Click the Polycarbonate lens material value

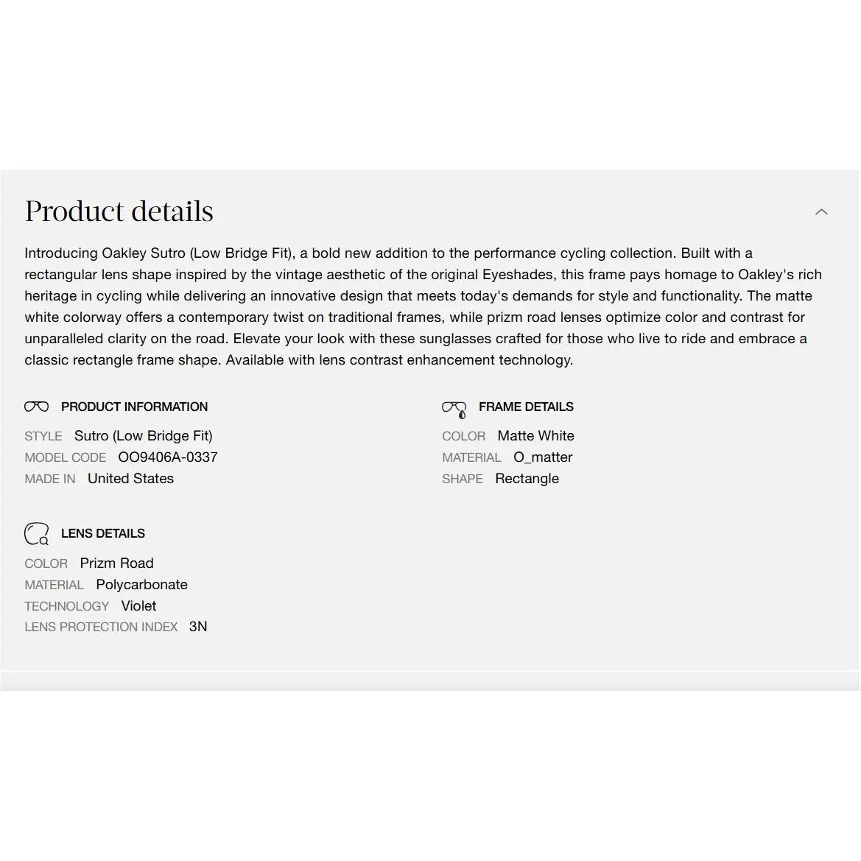141,585
